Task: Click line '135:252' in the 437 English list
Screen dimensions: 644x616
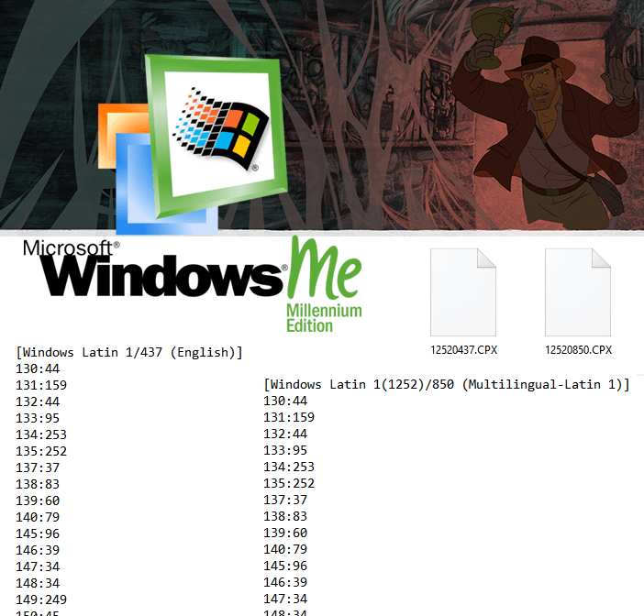Action: [41, 451]
